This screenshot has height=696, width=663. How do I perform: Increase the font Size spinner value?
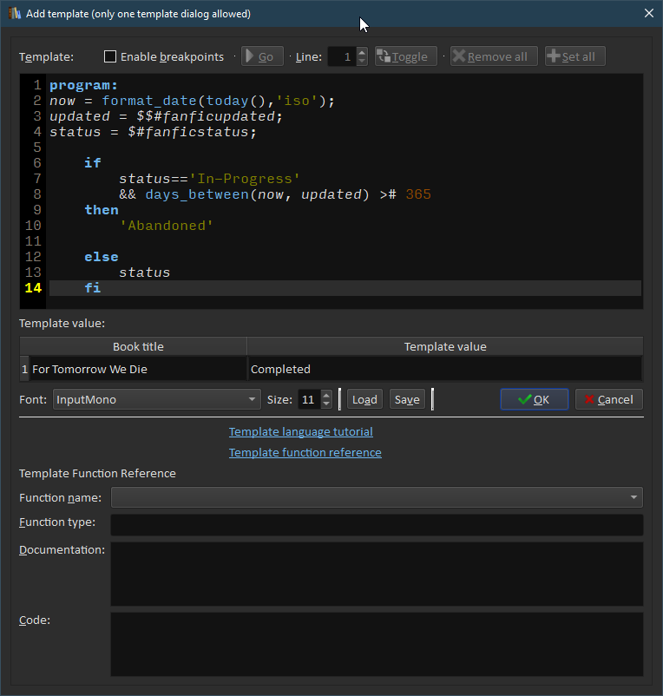326,395
